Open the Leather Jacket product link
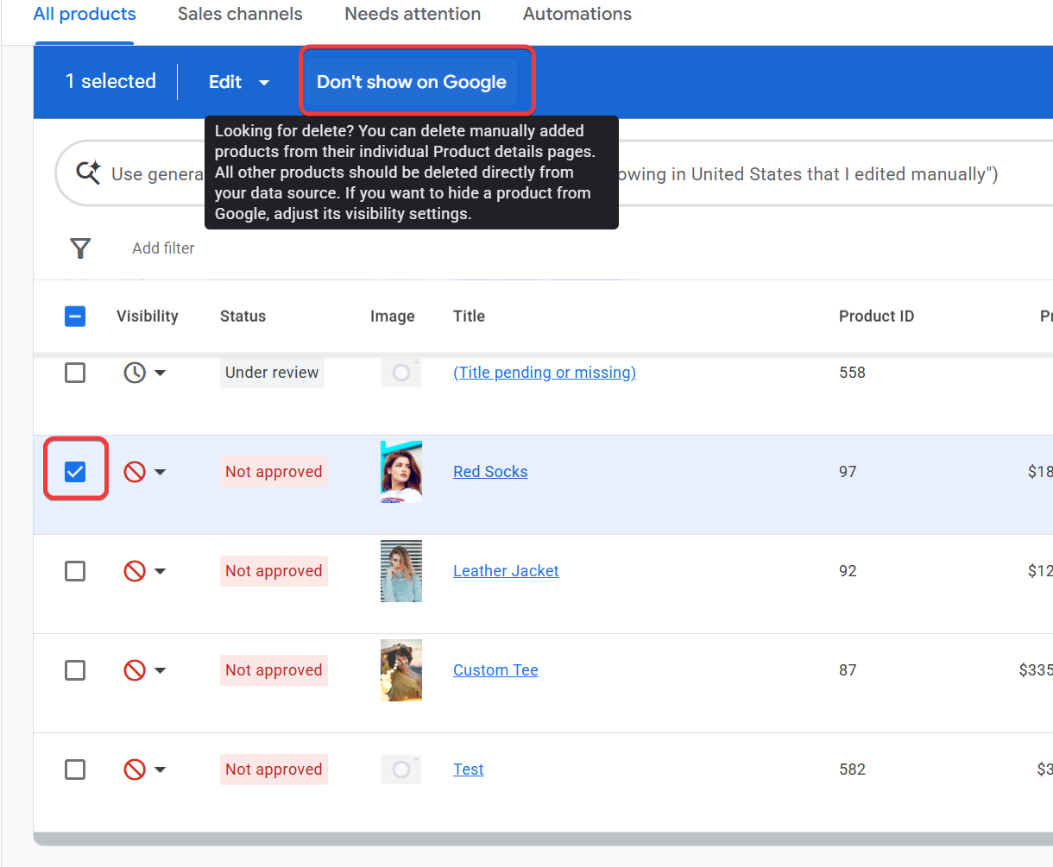 pyautogui.click(x=506, y=571)
